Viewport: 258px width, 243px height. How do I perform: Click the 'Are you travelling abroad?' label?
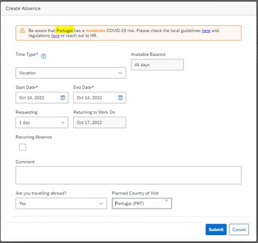pyautogui.click(x=41, y=193)
